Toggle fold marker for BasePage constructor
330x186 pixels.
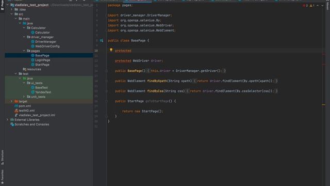click(x=107, y=71)
